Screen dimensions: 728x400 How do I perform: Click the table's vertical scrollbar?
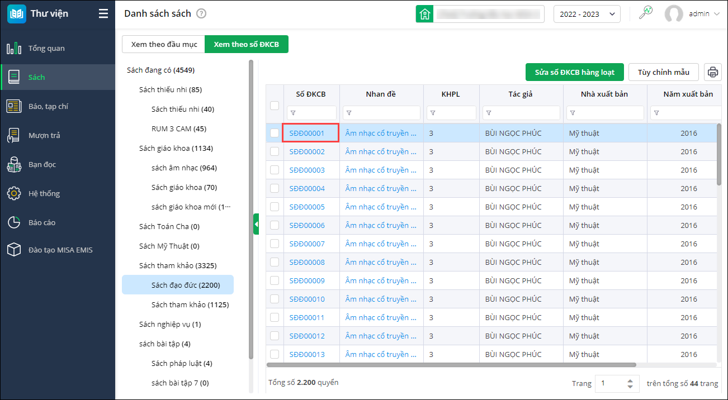pos(719,154)
